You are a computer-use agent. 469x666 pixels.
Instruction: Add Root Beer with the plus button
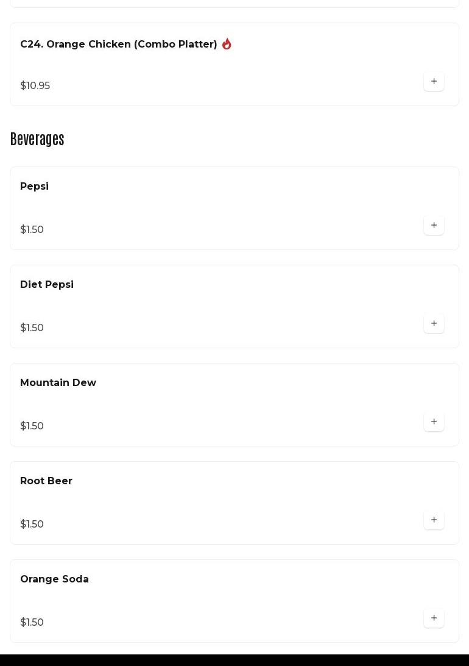coord(434,520)
